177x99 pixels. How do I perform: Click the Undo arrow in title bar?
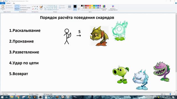(6, 1)
